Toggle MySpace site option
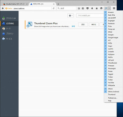 [113, 54]
